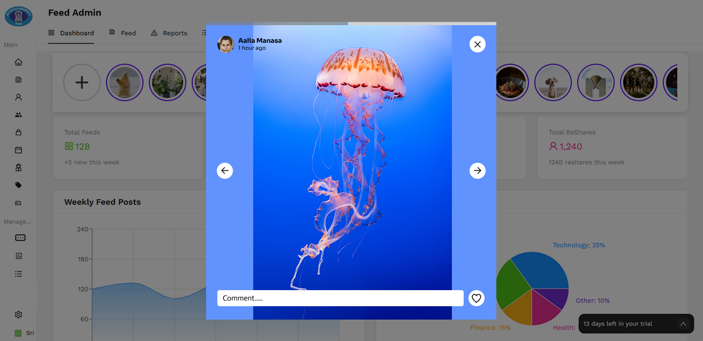
Task: Open the Sri workspace switcher
Action: [x=24, y=333]
